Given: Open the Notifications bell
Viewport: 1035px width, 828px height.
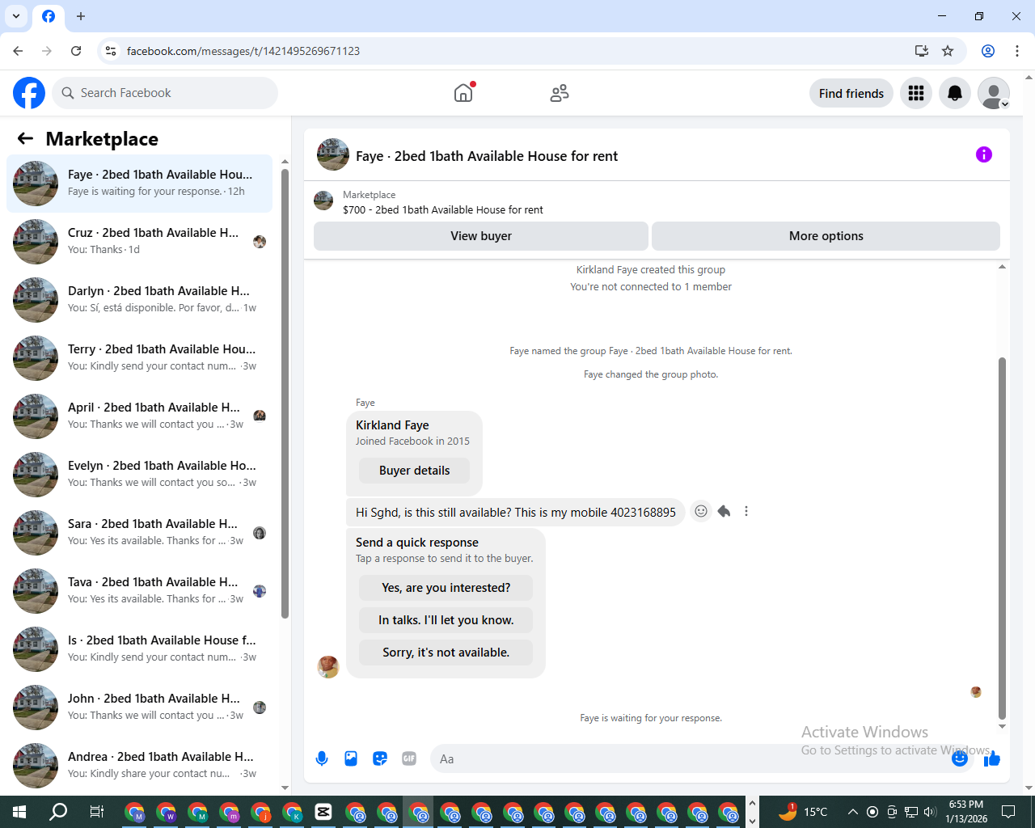Looking at the screenshot, I should tap(955, 93).
